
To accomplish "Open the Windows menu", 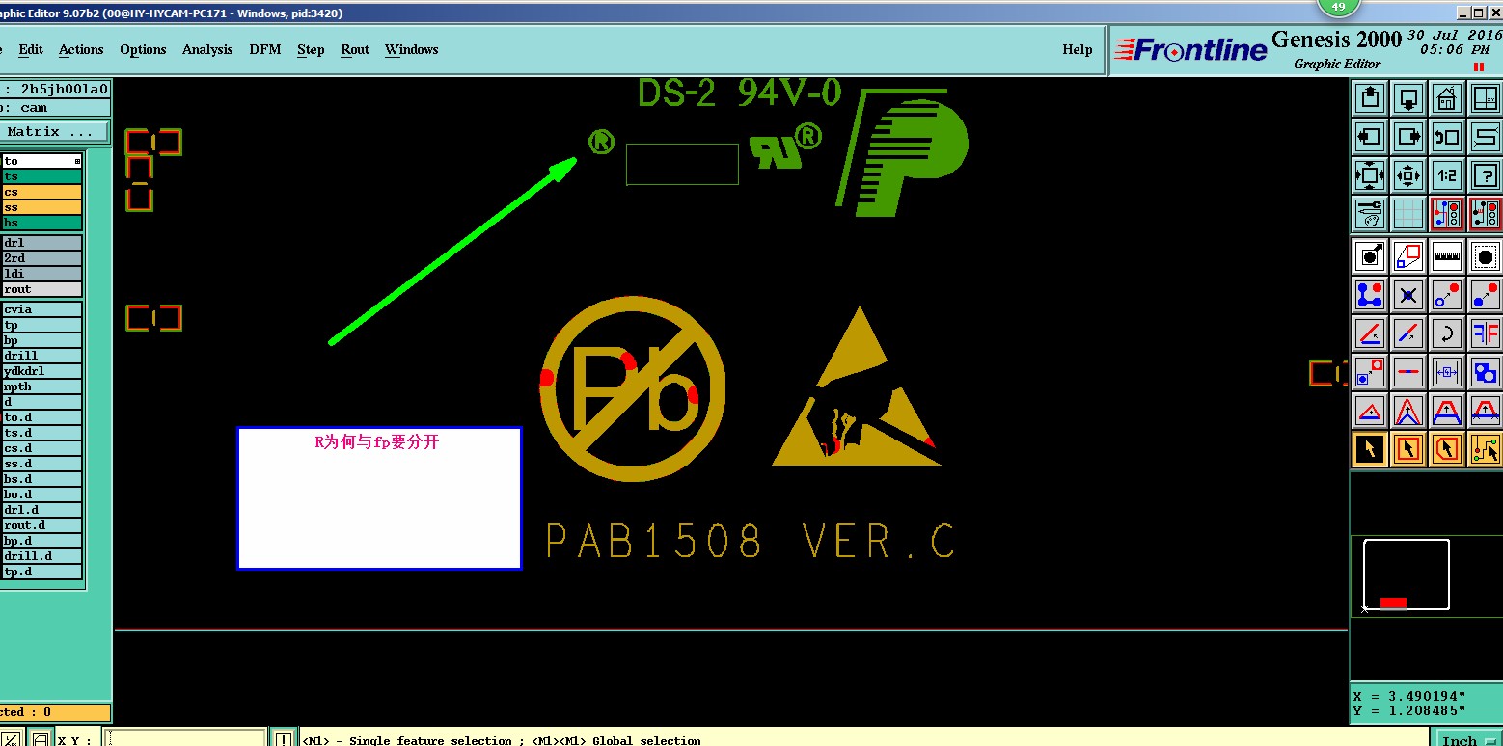I will pos(412,49).
